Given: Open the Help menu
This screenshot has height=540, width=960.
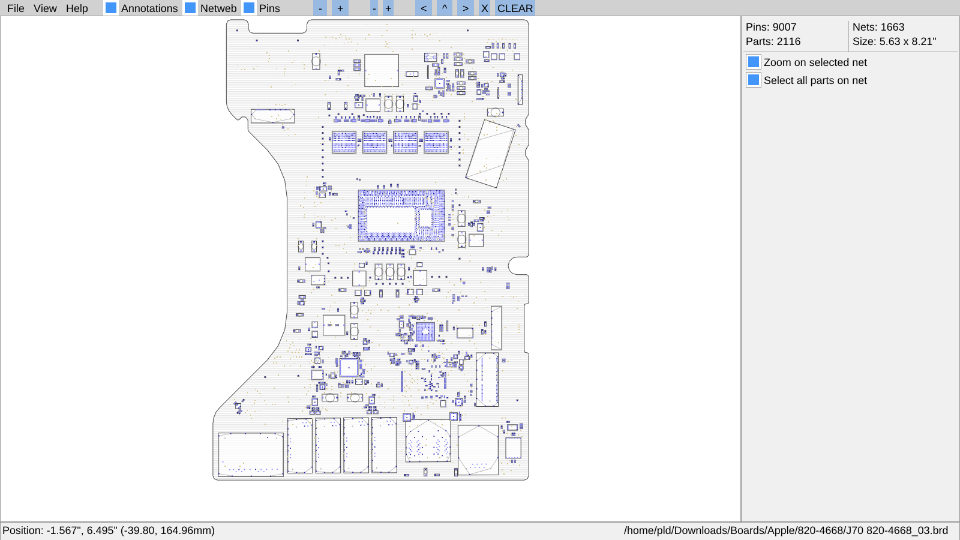Looking at the screenshot, I should tap(77, 8).
